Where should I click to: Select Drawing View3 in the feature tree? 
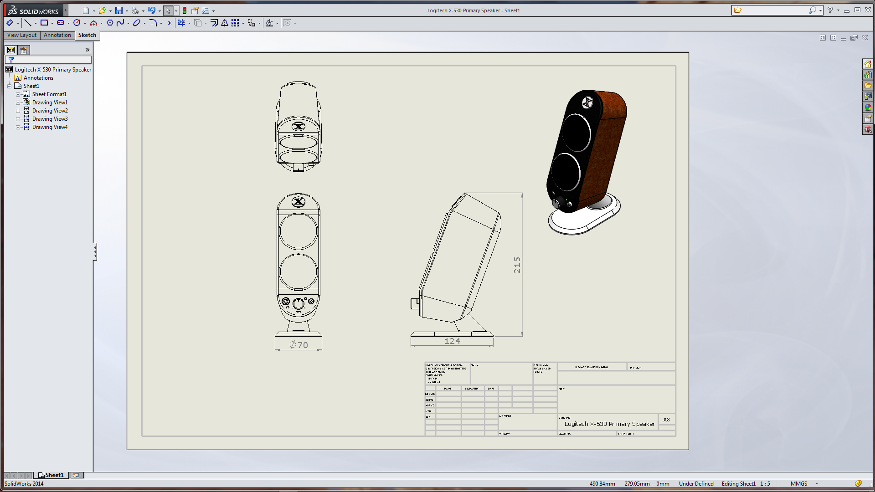(x=50, y=119)
